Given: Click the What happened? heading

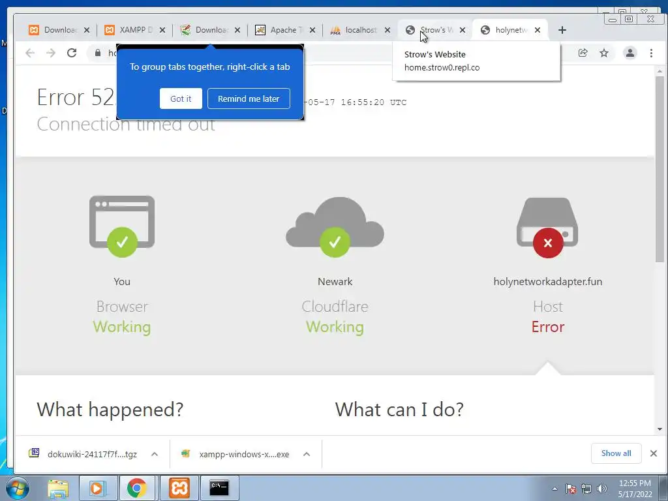Looking at the screenshot, I should 110,410.
